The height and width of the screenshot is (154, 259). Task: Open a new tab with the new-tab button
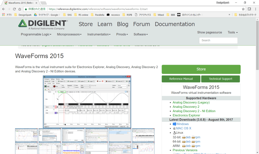click(43, 3)
